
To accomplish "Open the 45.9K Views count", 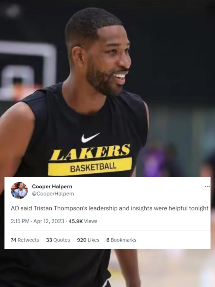I will coord(83,221).
